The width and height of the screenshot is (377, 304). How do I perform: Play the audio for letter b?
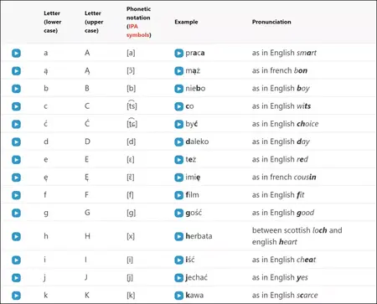pyautogui.click(x=16, y=89)
